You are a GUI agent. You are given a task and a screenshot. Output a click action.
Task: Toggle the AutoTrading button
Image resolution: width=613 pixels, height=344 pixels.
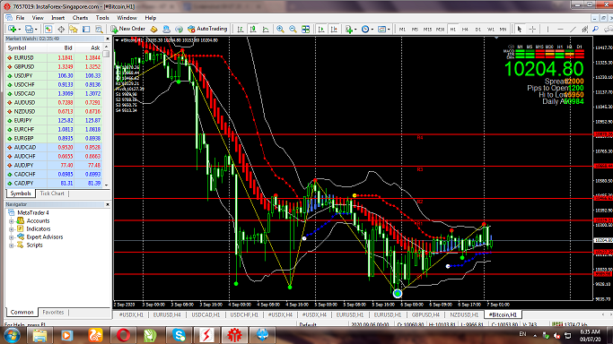(207, 30)
